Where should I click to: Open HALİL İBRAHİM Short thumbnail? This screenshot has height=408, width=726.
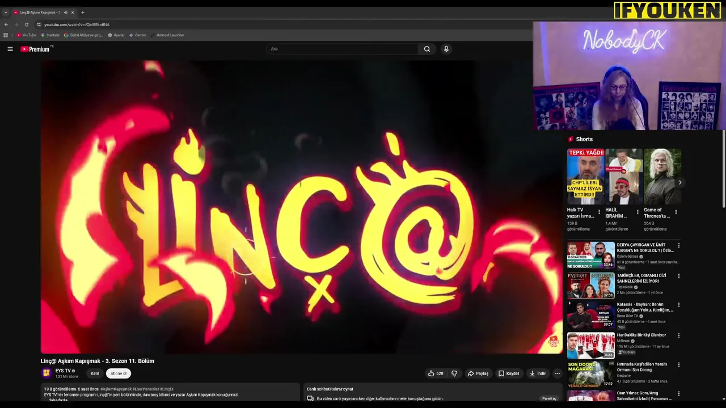tap(624, 177)
